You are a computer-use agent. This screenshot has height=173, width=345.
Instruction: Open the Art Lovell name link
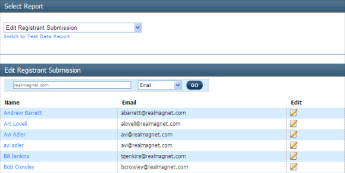click(16, 124)
